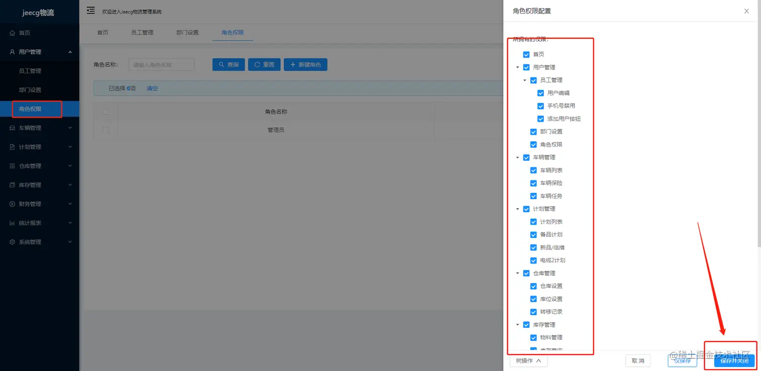
Task: Collapse the 员工管理 node in permission tree
Action: coord(524,80)
